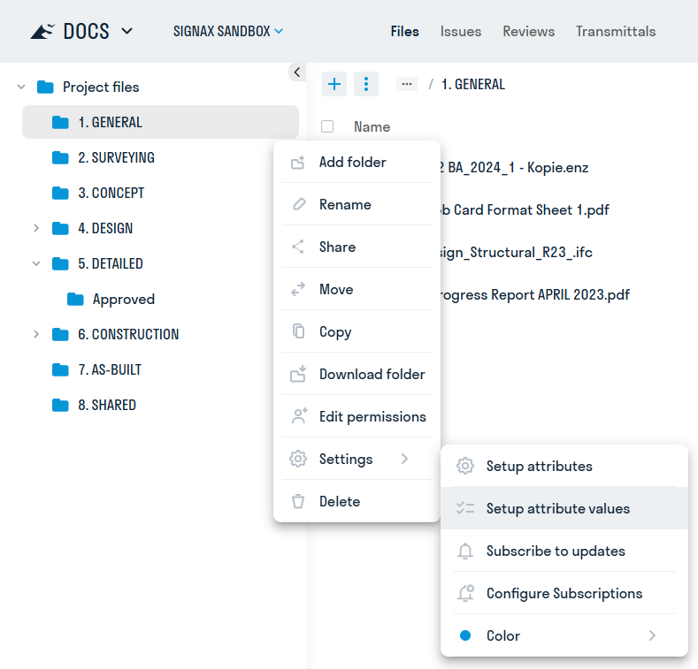
Task: Click the Copy pages icon
Action: 298,331
